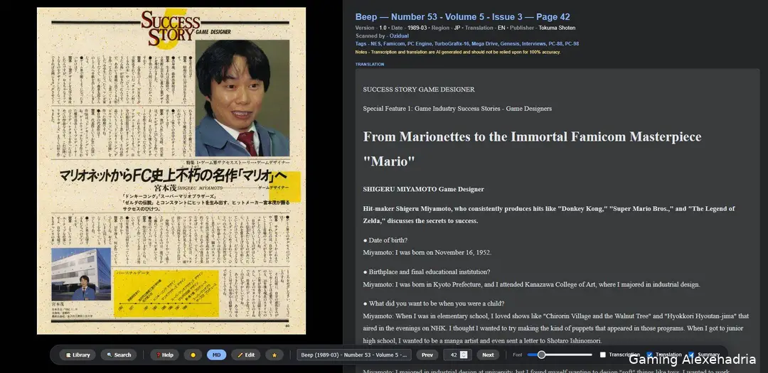Click the Search button in the toolbar
Image resolution: width=768 pixels, height=373 pixels.
click(x=119, y=355)
